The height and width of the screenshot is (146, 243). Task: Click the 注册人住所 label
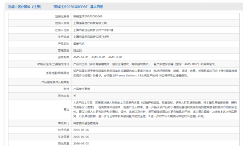(62, 30)
